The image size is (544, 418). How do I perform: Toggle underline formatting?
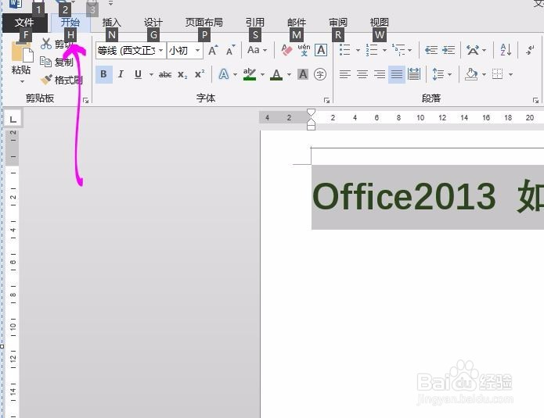(x=138, y=74)
